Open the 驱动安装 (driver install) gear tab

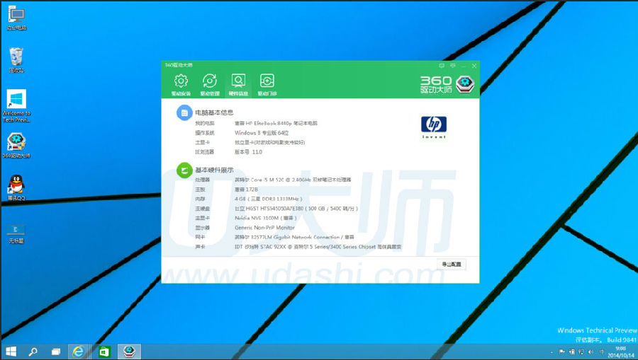tap(181, 83)
